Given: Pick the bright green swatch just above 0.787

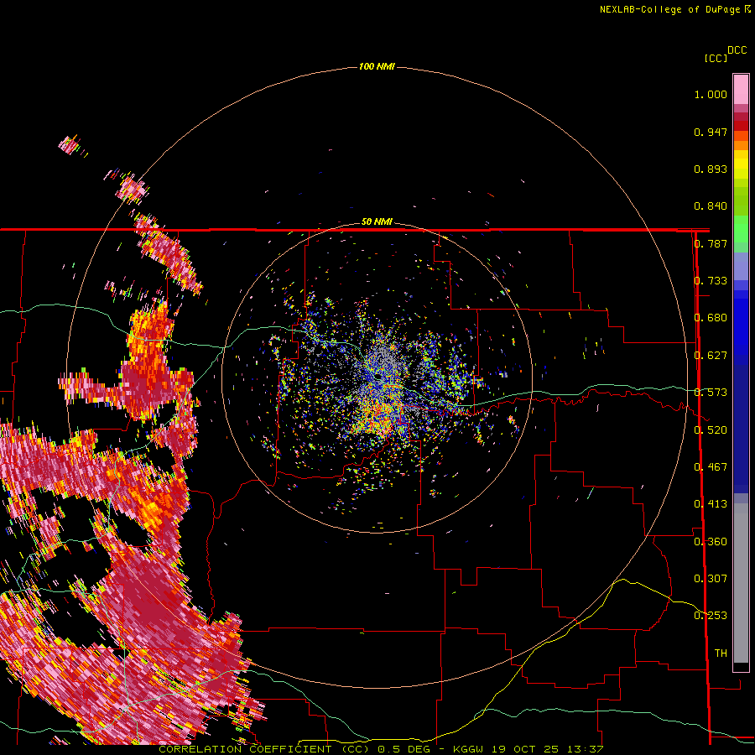Looking at the screenshot, I should click(x=741, y=228).
